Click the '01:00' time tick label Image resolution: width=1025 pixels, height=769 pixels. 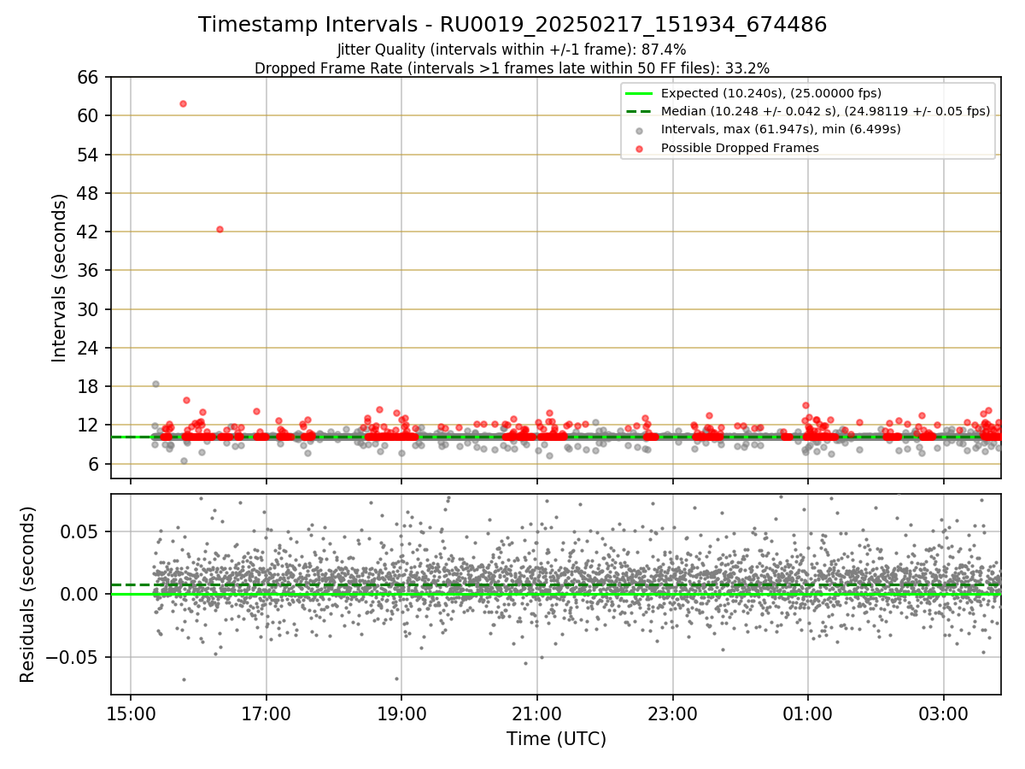tap(808, 713)
